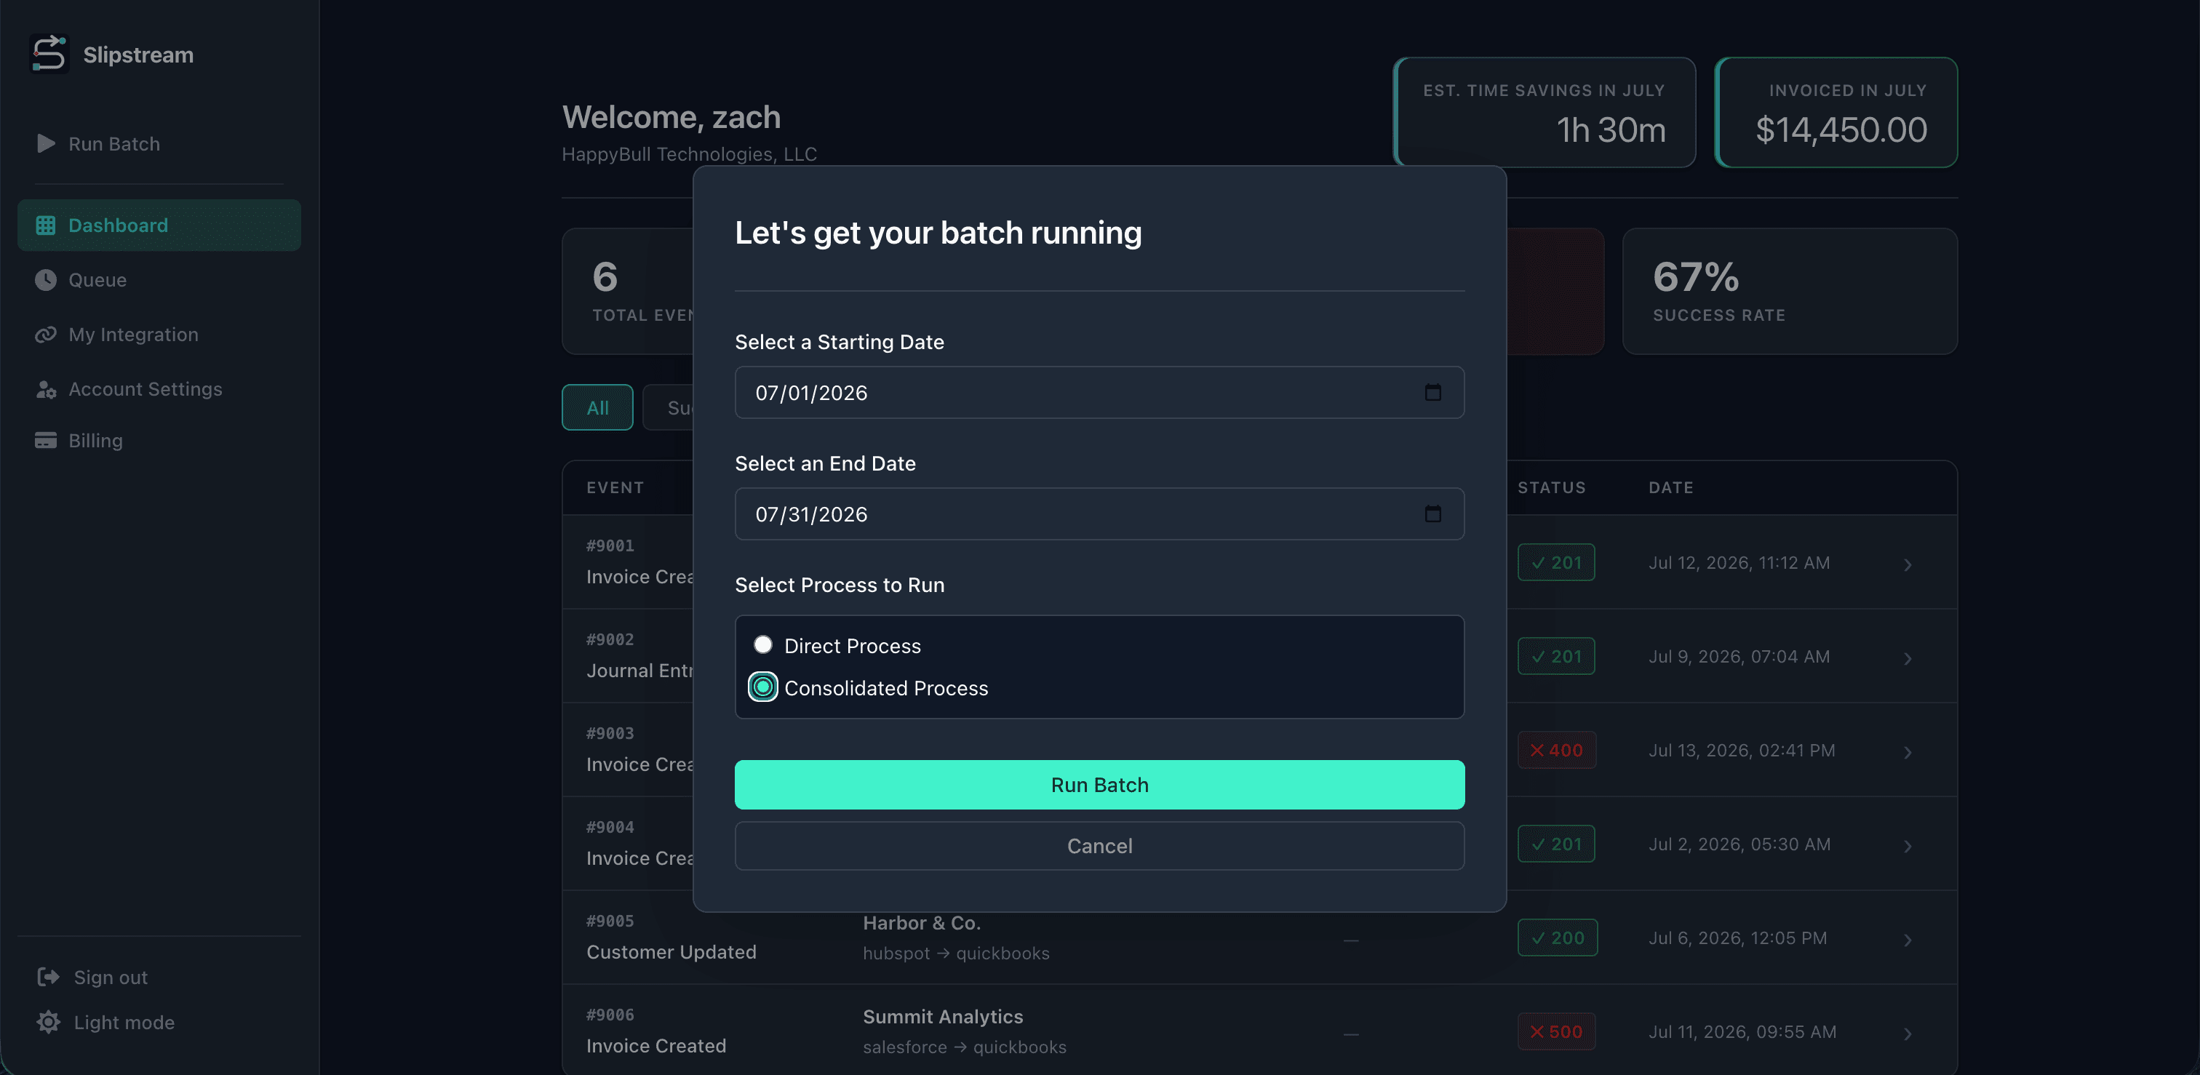Click the 201 status badge for Jul 12
Image resolution: width=2200 pixels, height=1075 pixels.
point(1556,563)
